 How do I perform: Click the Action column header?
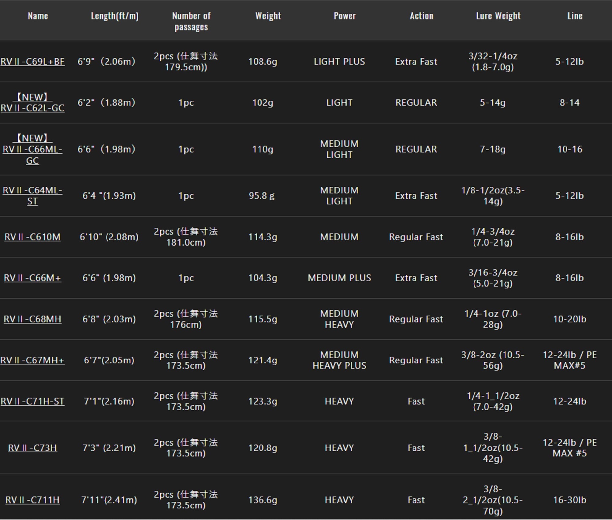(x=422, y=16)
